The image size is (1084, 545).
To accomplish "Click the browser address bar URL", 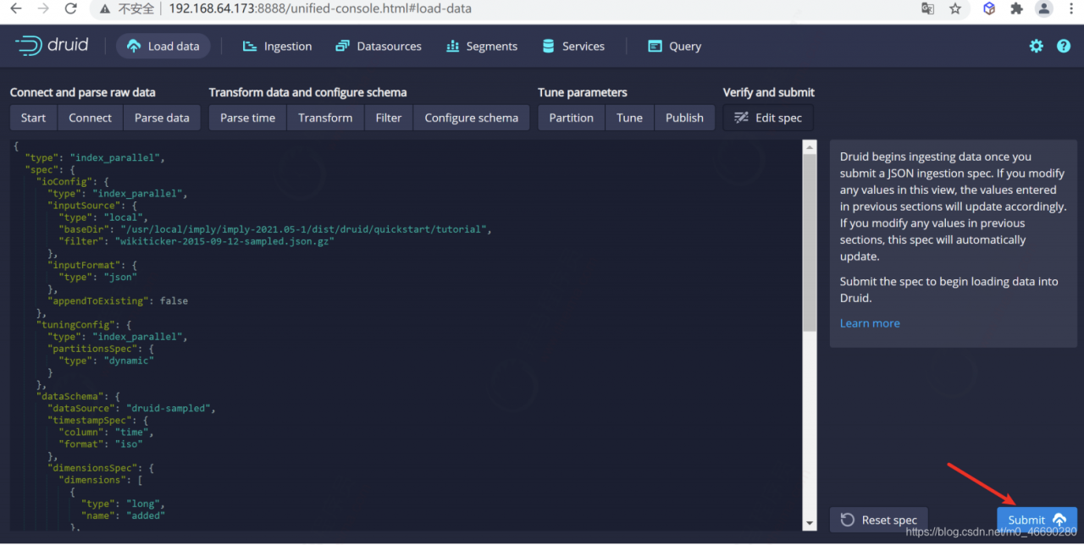I will point(320,8).
